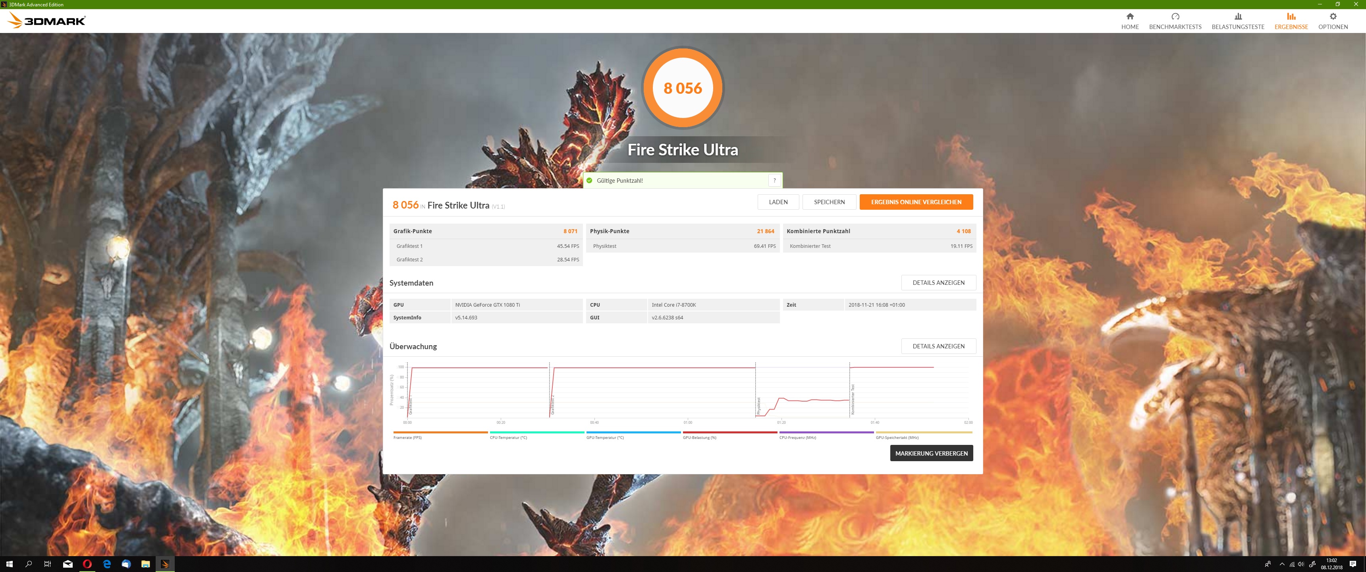Click the Physiktest marker in chart
Viewport: 1366px width, 572px height.
coord(758,406)
